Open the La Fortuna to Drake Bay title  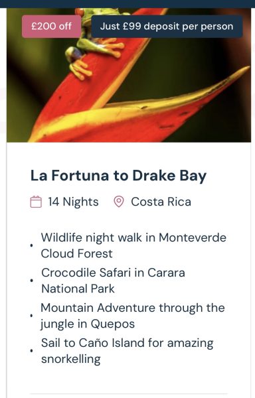[x=118, y=176]
